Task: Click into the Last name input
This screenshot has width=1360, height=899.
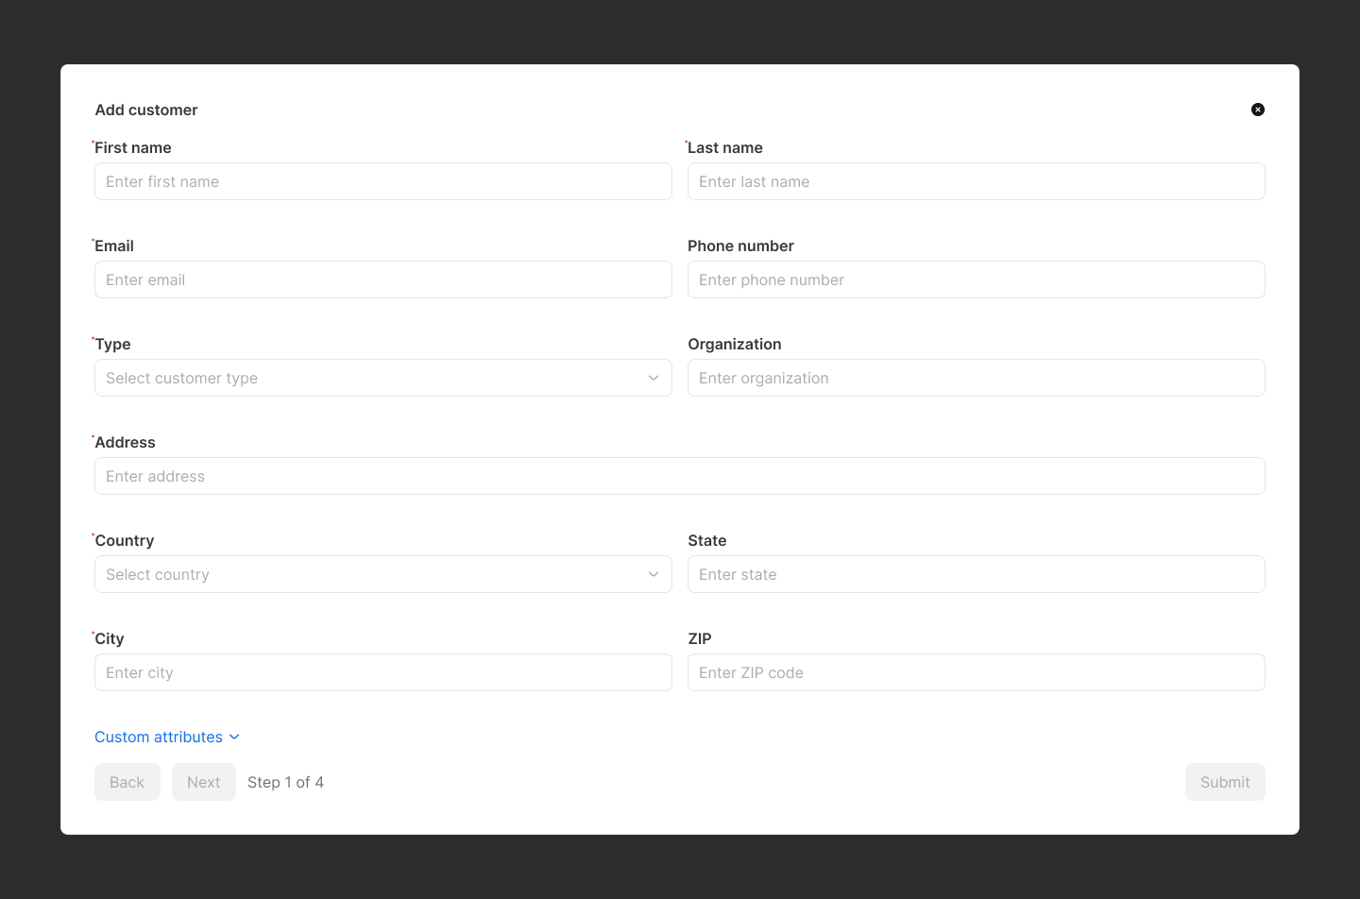Action: point(976,181)
